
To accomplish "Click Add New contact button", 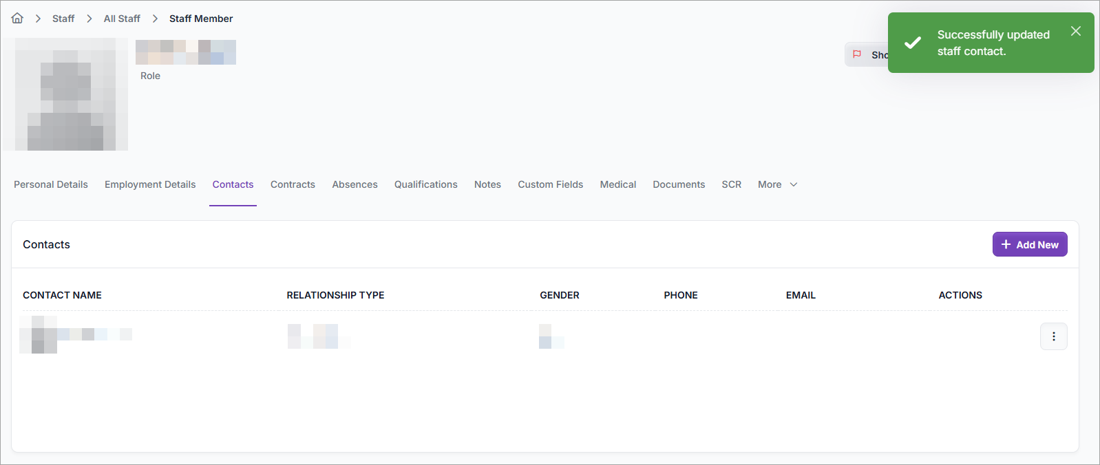I will coord(1029,244).
